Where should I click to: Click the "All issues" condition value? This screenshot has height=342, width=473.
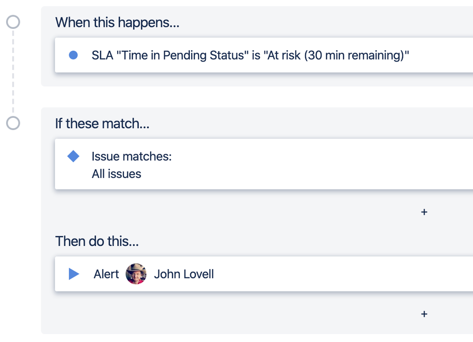coord(116,174)
